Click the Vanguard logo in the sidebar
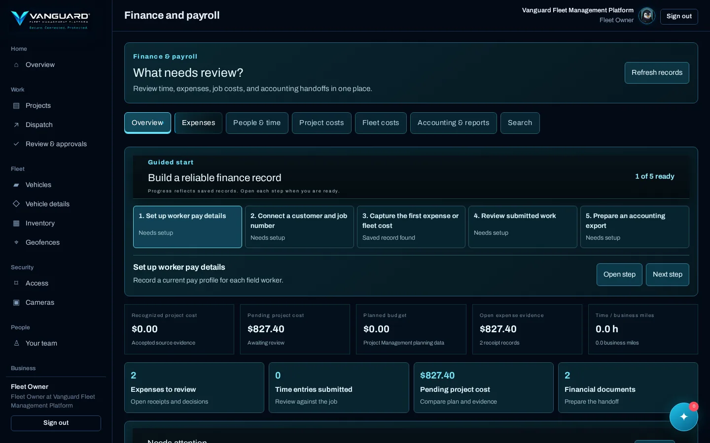This screenshot has width=710, height=443. pos(50,20)
